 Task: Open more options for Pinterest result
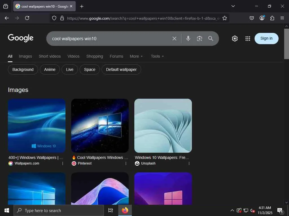(126, 163)
